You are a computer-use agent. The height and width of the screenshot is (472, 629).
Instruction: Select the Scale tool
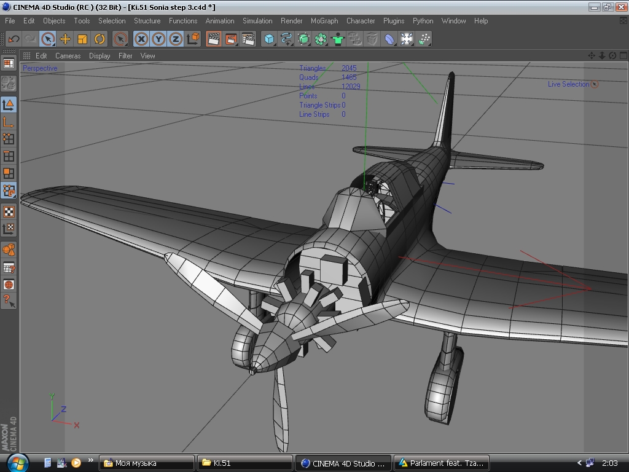click(82, 39)
